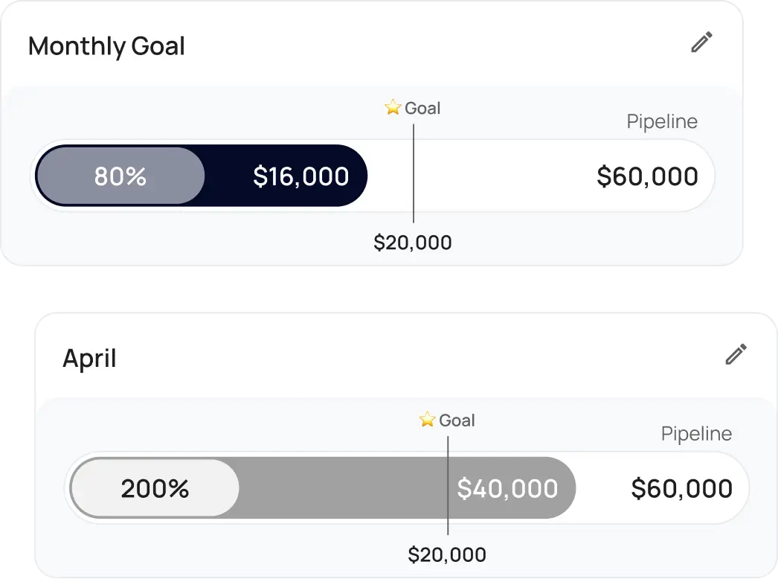Click the edit pencil on April card
The height and width of the screenshot is (579, 778).
pyautogui.click(x=736, y=354)
